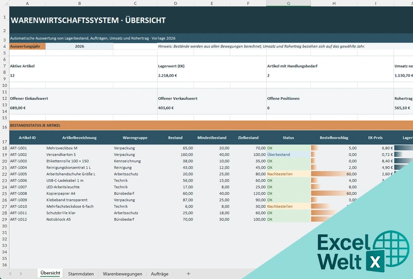Select Bestellvorschlag value 5,00 for ART-1001
The image size is (413, 279).
(334, 148)
